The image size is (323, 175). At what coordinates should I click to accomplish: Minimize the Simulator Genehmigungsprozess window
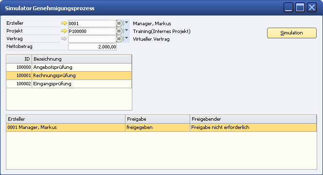click(288, 7)
